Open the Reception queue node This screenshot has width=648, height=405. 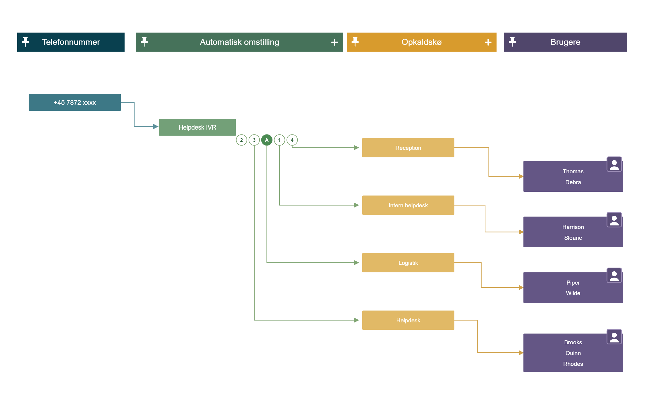pyautogui.click(x=408, y=148)
